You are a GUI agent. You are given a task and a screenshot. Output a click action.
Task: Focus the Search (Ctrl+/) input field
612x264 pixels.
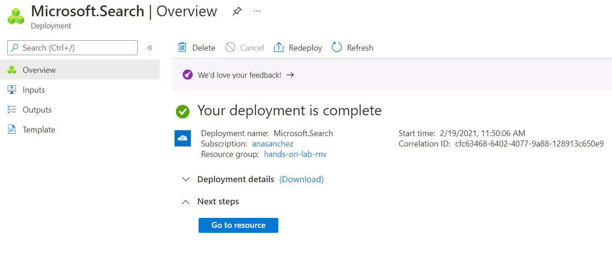[73, 48]
